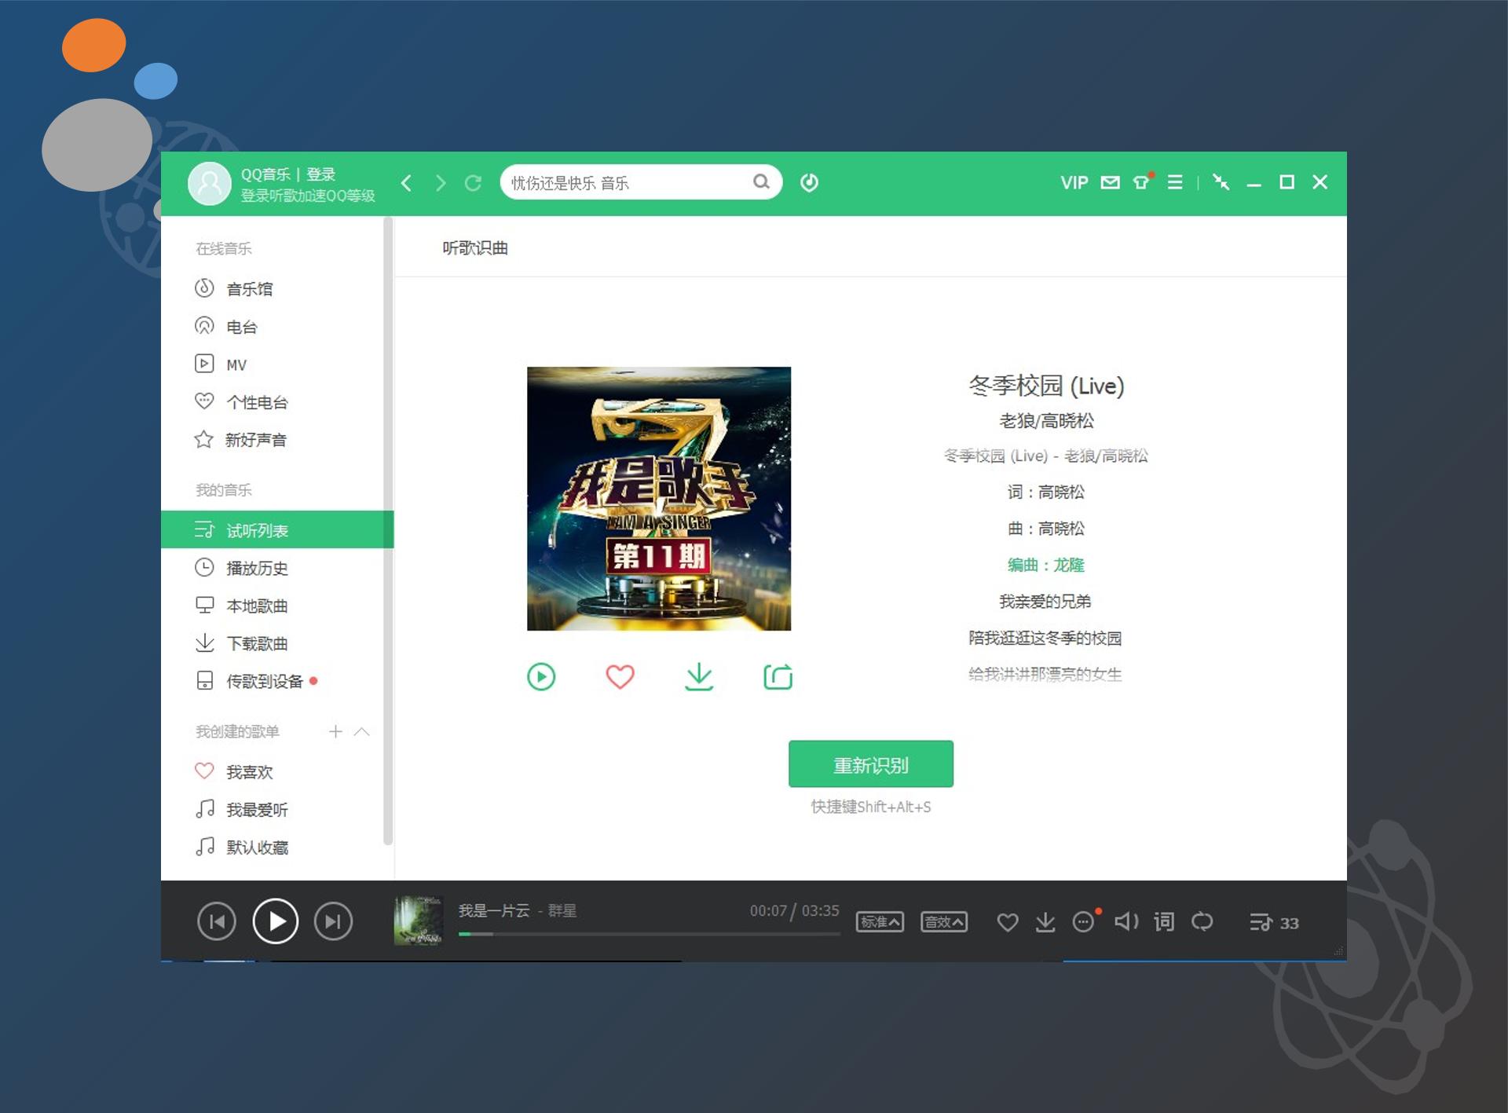This screenshot has width=1508, height=1113.
Task: Download the recognized song 冬季校园
Action: [699, 676]
